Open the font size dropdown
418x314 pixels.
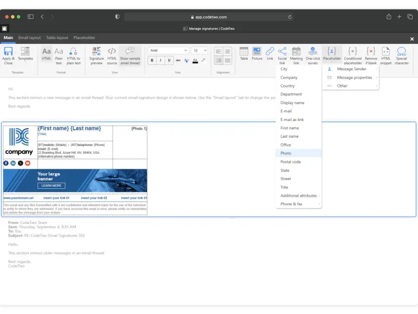(x=199, y=51)
